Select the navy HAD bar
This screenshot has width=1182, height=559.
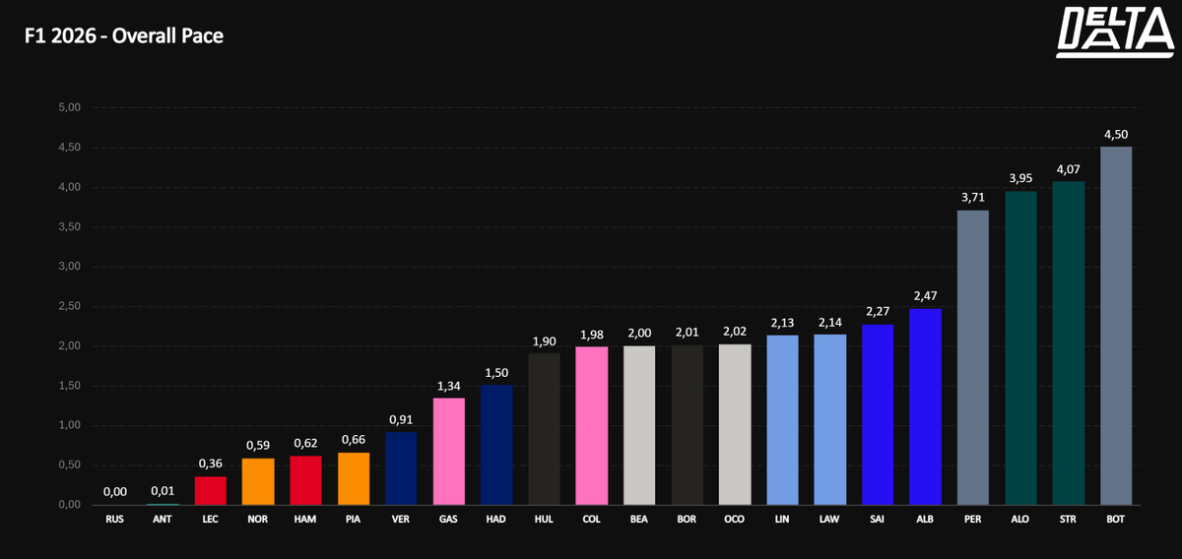[x=496, y=445]
